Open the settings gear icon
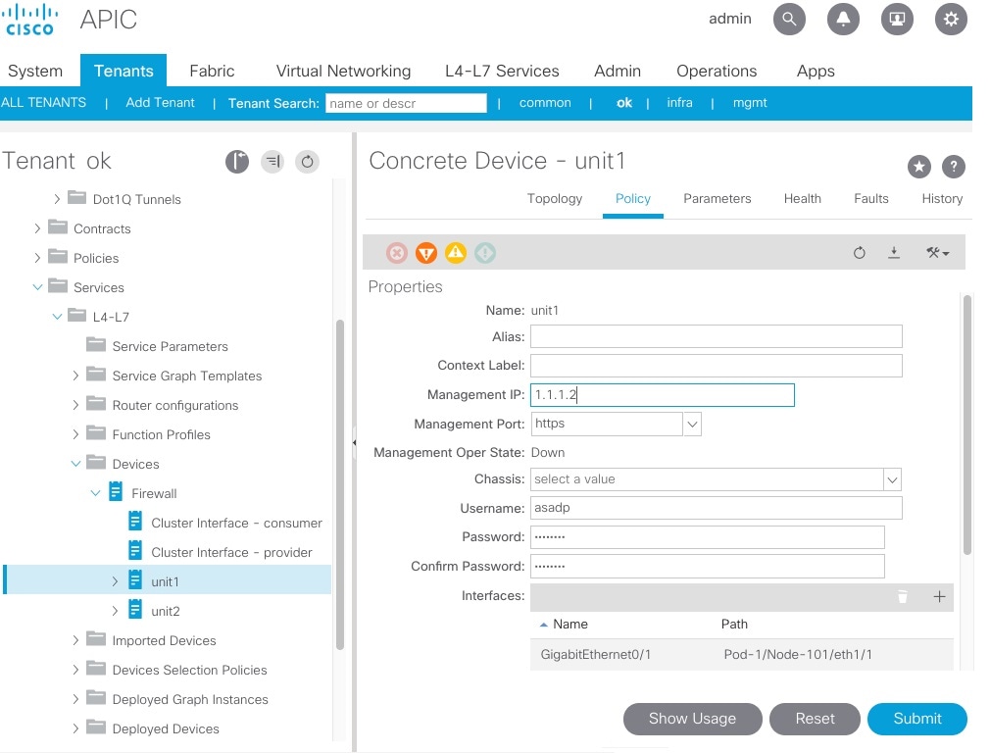 (951, 19)
